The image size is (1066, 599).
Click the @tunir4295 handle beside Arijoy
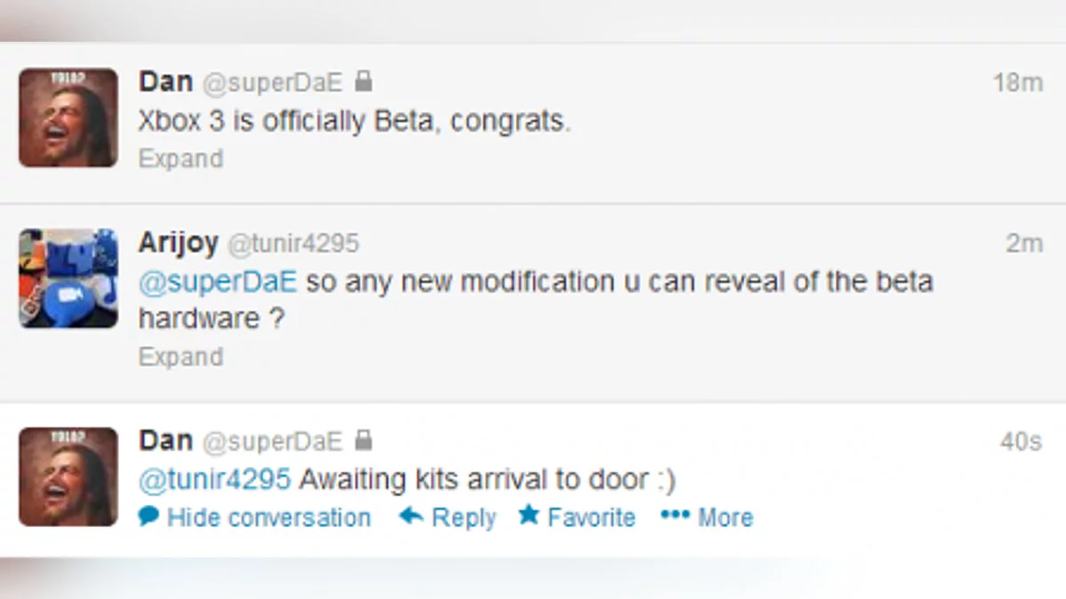pos(293,244)
